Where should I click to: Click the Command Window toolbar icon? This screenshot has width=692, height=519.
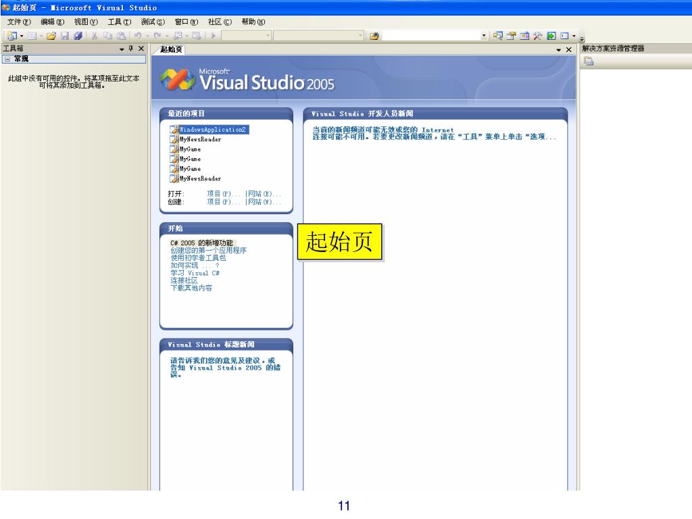564,36
